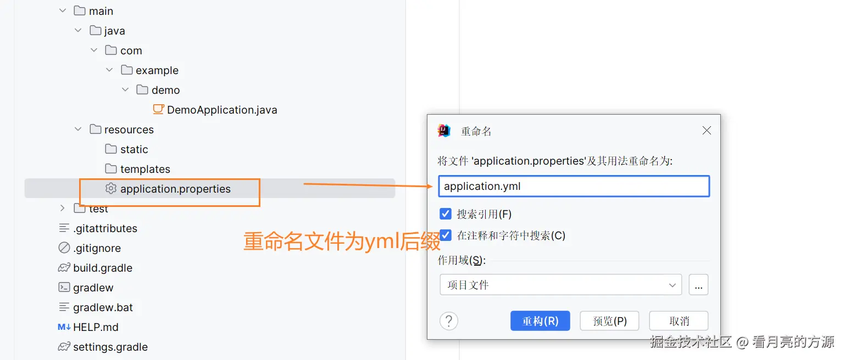Click the .gitignore file icon
This screenshot has width=845, height=360.
[x=64, y=248]
